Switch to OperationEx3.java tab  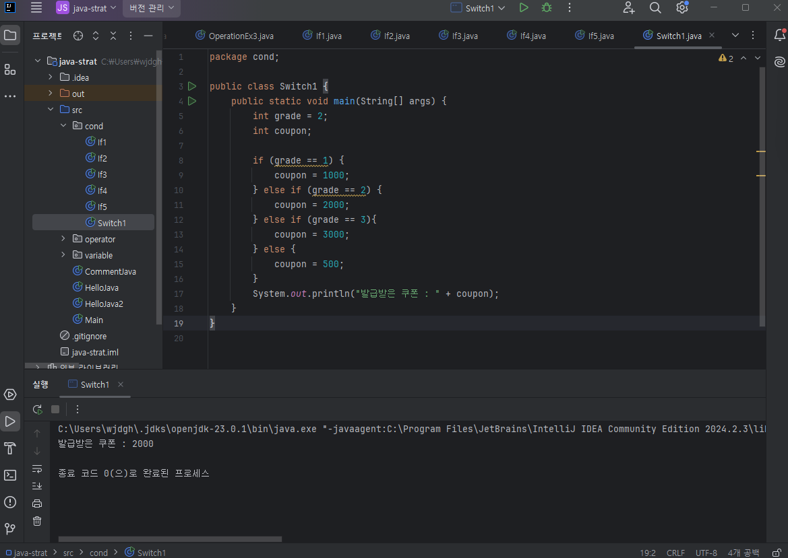tap(235, 36)
